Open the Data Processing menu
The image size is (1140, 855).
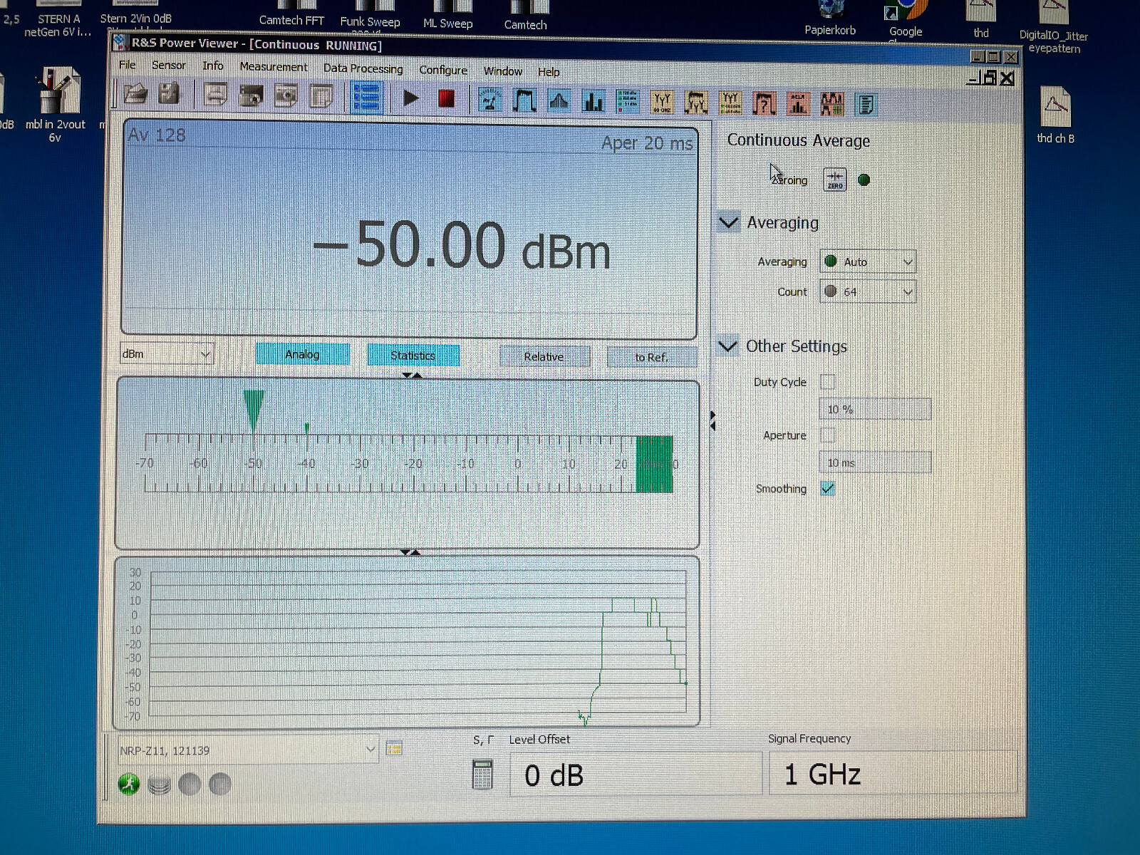coord(363,68)
